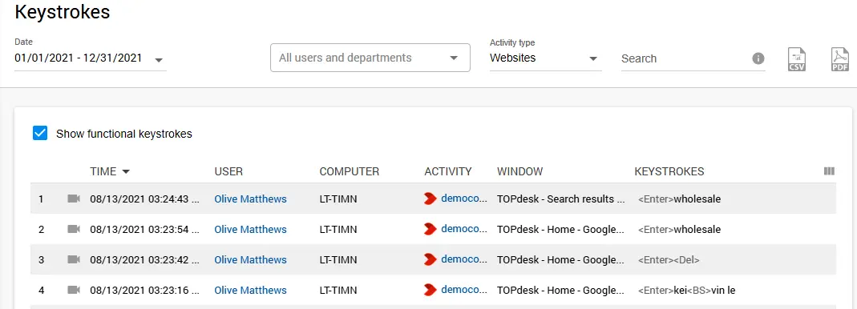Export keystrokes as CSV file

tap(797, 59)
